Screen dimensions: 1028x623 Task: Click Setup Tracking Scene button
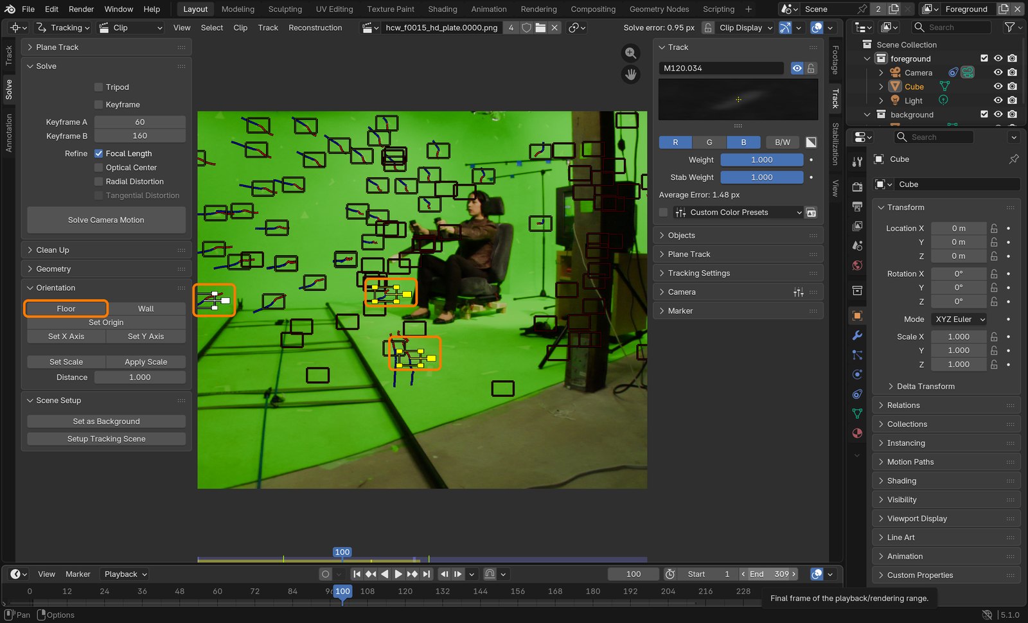[106, 439]
